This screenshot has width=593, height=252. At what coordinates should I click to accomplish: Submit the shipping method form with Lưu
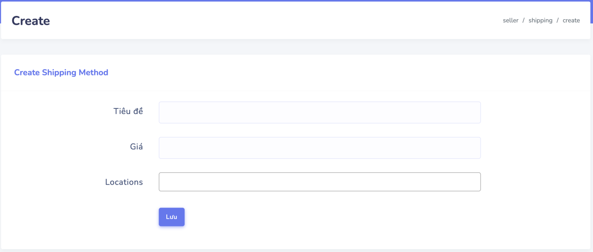click(172, 217)
